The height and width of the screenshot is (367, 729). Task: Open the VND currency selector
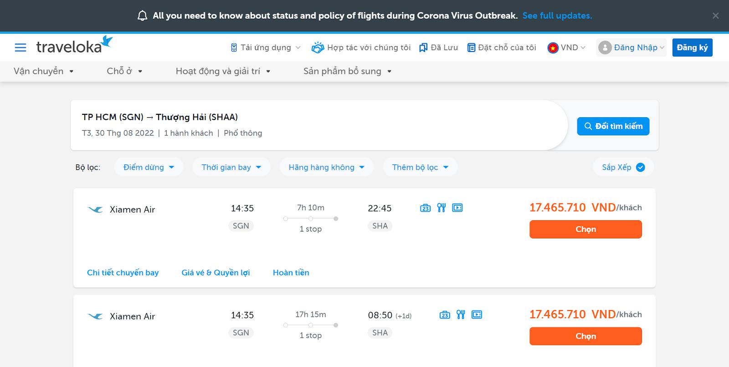[566, 47]
